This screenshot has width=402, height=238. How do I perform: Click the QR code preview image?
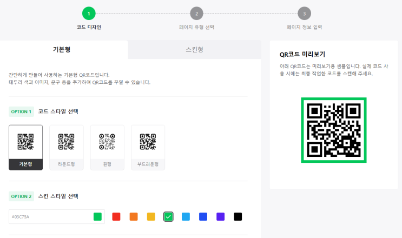(x=334, y=130)
